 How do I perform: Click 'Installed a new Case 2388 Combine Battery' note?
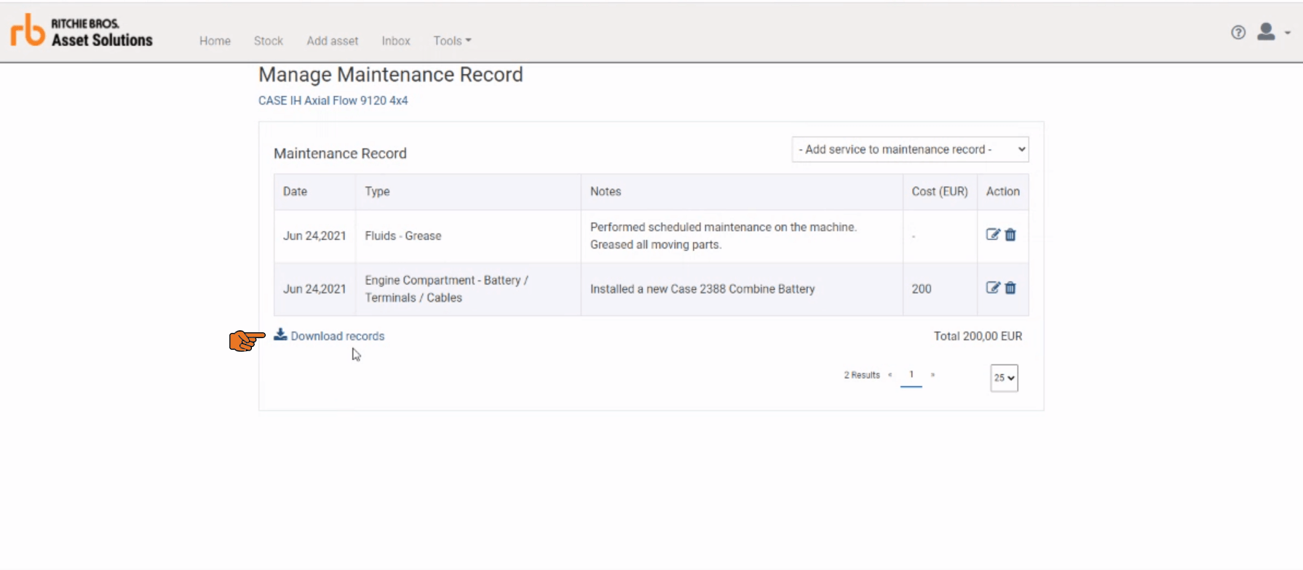[x=702, y=289]
